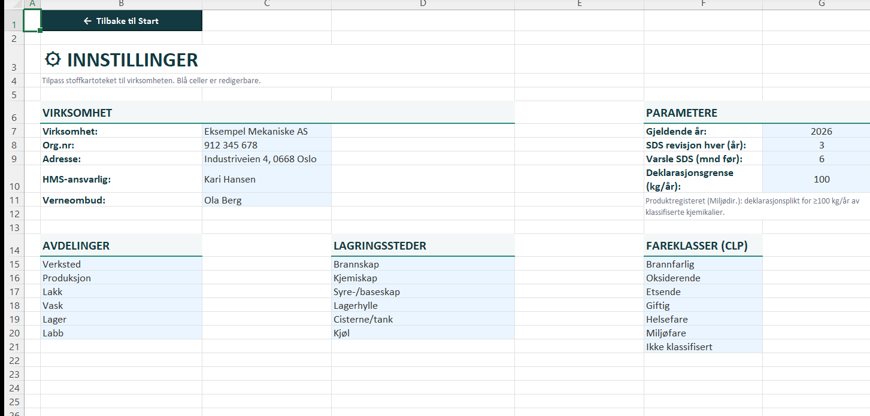Select column G header
The image size is (870, 416).
click(x=822, y=4)
